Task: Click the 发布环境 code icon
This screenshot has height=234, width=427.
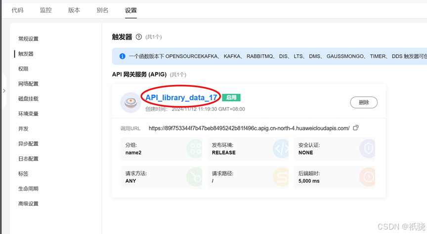Action: (x=281, y=149)
